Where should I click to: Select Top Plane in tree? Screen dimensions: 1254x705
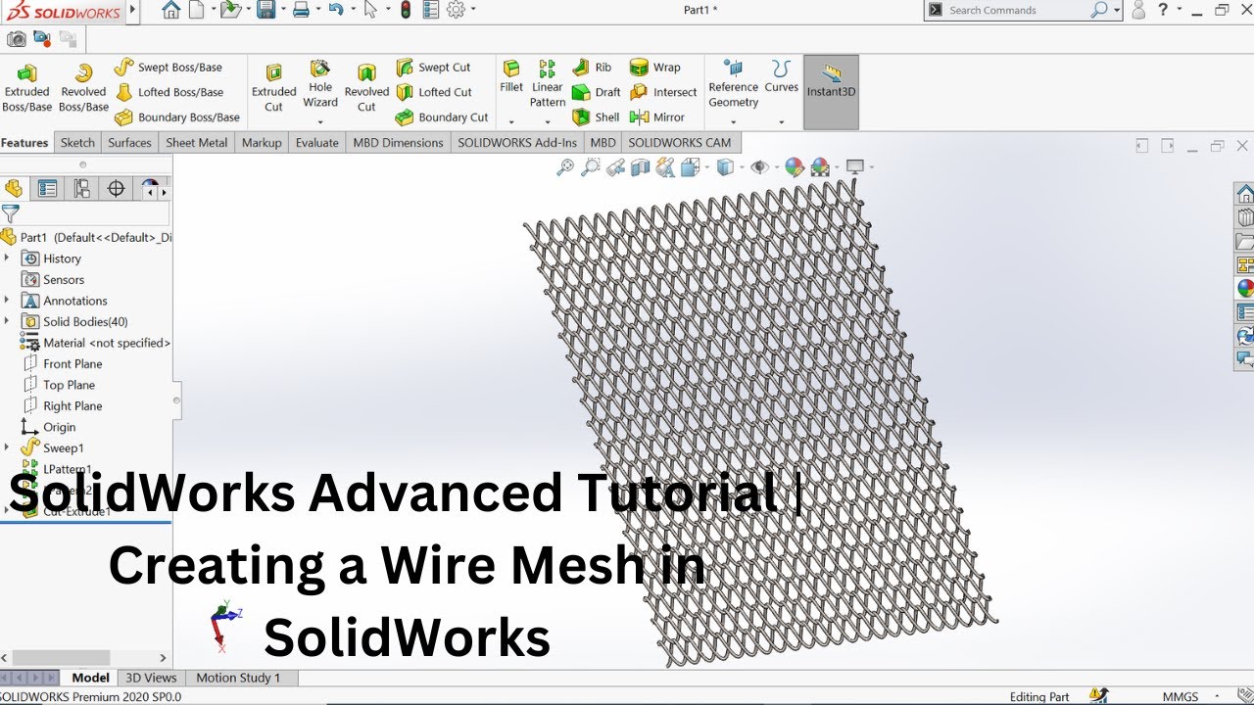coord(59,385)
